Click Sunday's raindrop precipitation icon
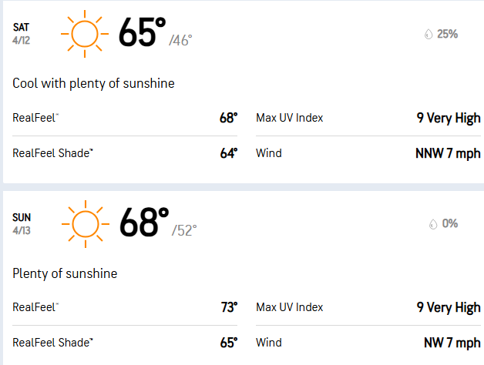 pos(433,224)
